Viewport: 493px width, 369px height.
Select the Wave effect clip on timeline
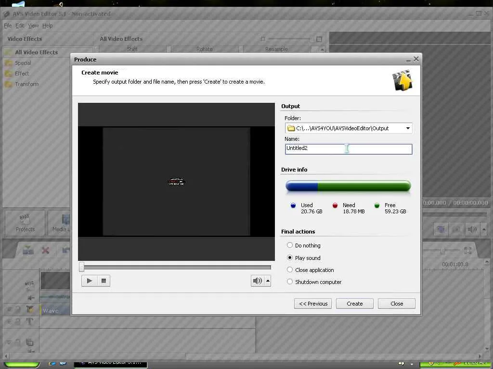55,311
